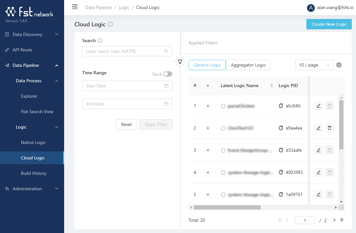Click the filter funnel icon
Screen dimensions: 356x233
tap(180, 61)
